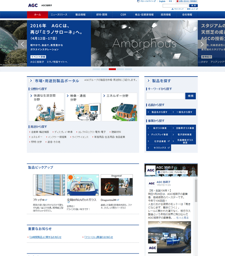Image resolution: width=225 pixels, height=256 pixels.
Task: Open the Dragontrail product thumbnail
Action: point(117,185)
